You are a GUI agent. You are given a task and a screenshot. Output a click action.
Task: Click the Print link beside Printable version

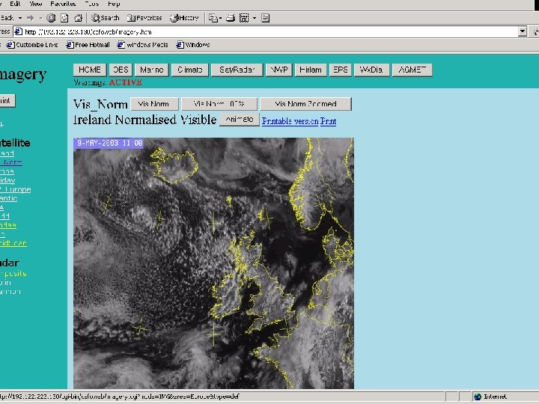329,121
